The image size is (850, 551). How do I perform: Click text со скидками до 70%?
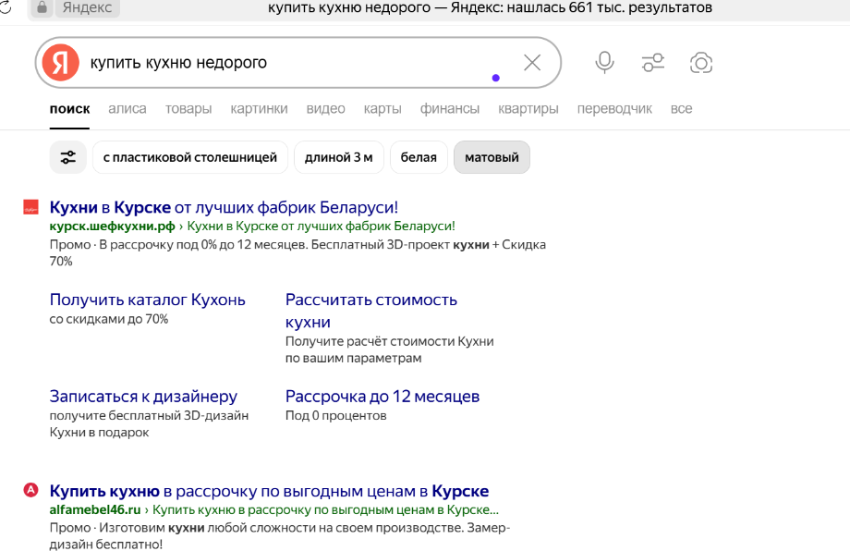tap(109, 319)
